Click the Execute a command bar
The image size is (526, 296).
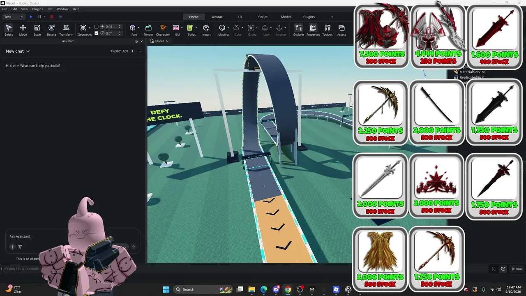point(244,269)
